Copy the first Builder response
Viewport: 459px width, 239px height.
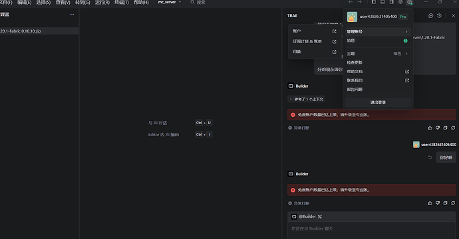coord(445,128)
